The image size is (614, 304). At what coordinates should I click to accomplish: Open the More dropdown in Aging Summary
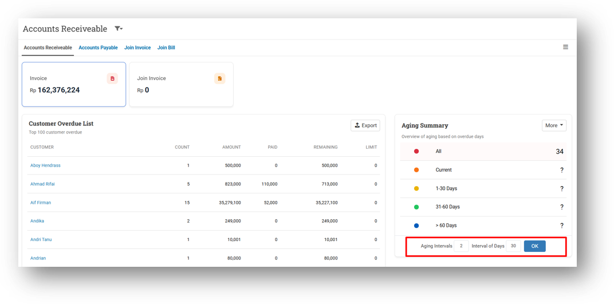pos(554,125)
